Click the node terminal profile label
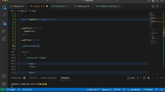This screenshot has height=92, width=165. click(131, 78)
